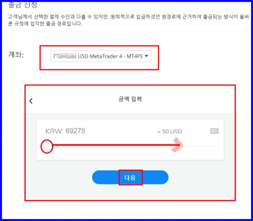Go back using the left chevron
Image resolution: width=253 pixels, height=221 pixels.
31,101
